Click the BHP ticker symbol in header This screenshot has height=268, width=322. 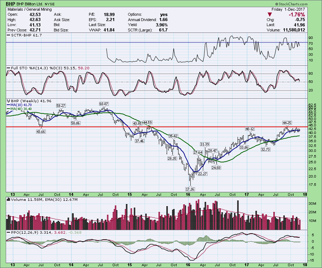pyautogui.click(x=10, y=4)
